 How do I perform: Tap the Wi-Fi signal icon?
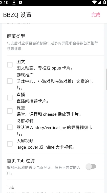point(94,3)
